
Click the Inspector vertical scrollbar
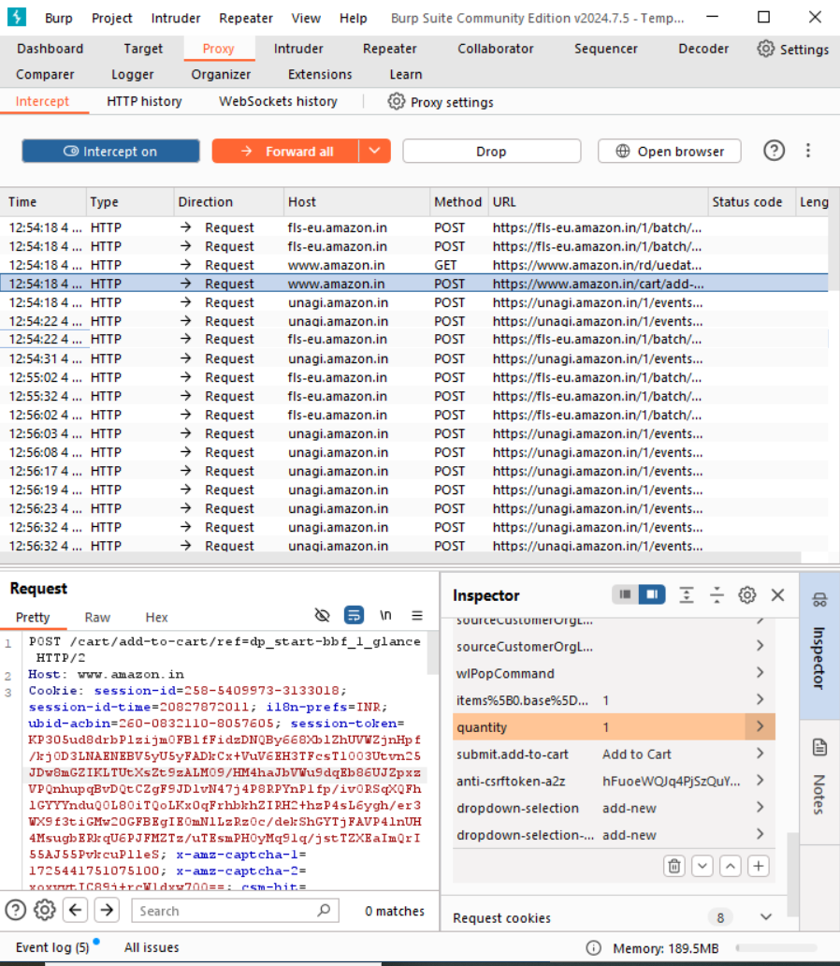792,875
